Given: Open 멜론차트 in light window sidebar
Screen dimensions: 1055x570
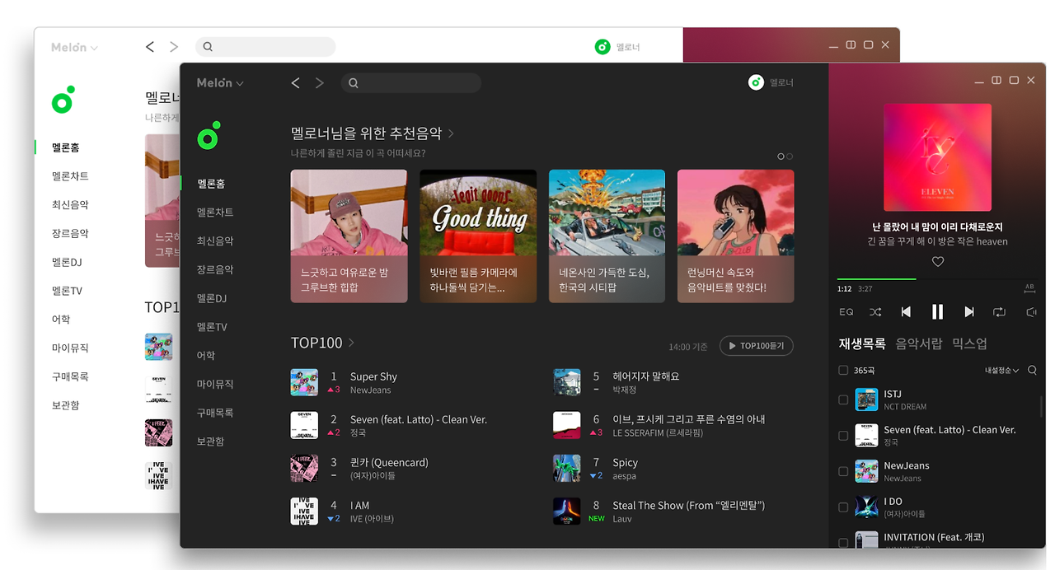Looking at the screenshot, I should (x=70, y=176).
